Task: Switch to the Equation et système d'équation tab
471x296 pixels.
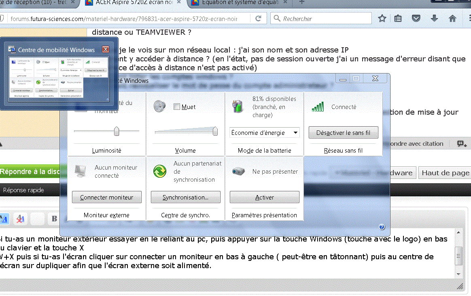Action: tap(240, 2)
